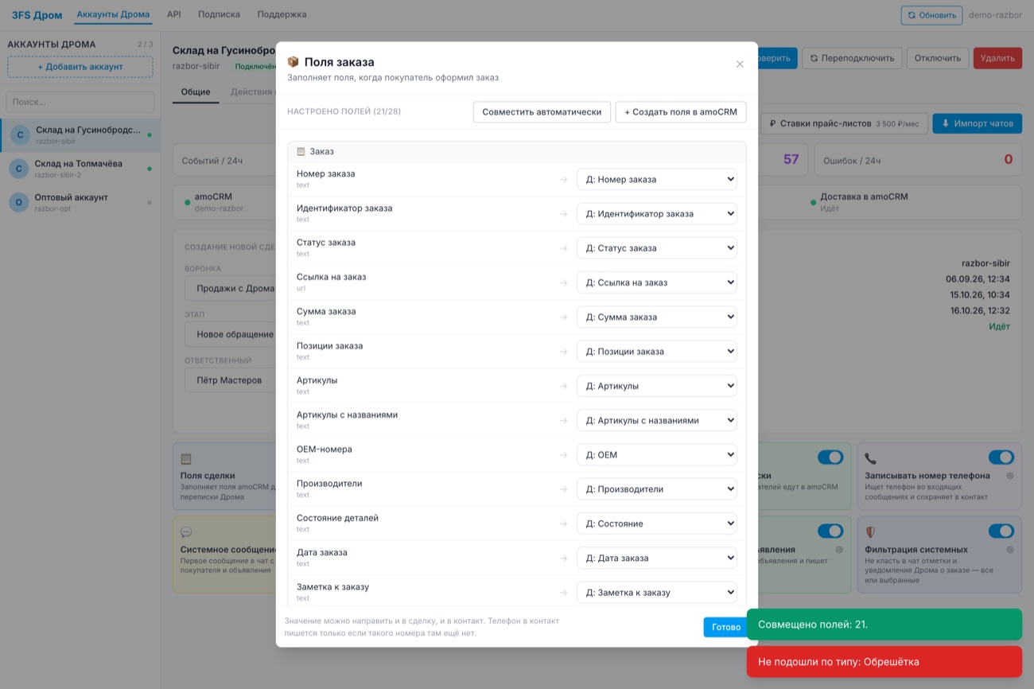Focus the Поиск... search field
This screenshot has height=689, width=1034.
coord(80,102)
